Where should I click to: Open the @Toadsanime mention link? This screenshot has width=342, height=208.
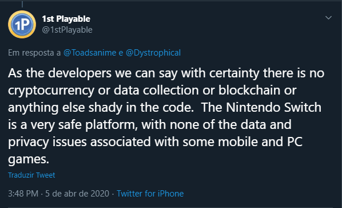(x=90, y=53)
